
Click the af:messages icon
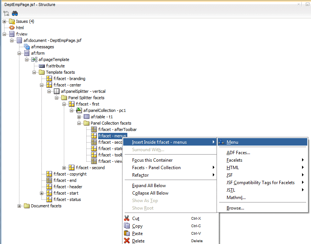[27, 47]
